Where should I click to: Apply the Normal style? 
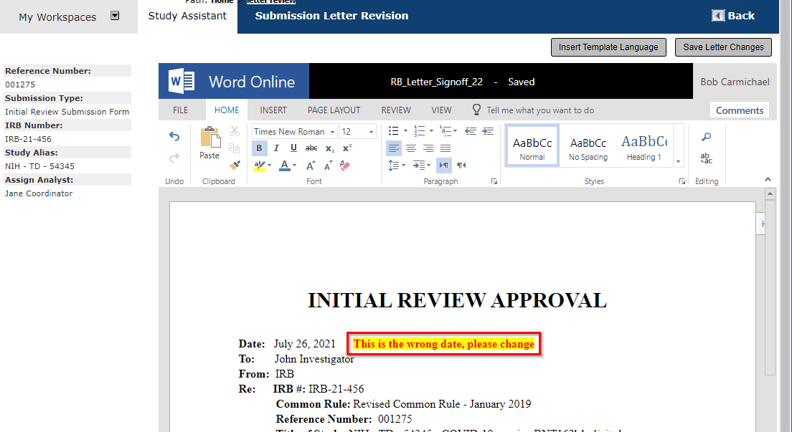532,146
